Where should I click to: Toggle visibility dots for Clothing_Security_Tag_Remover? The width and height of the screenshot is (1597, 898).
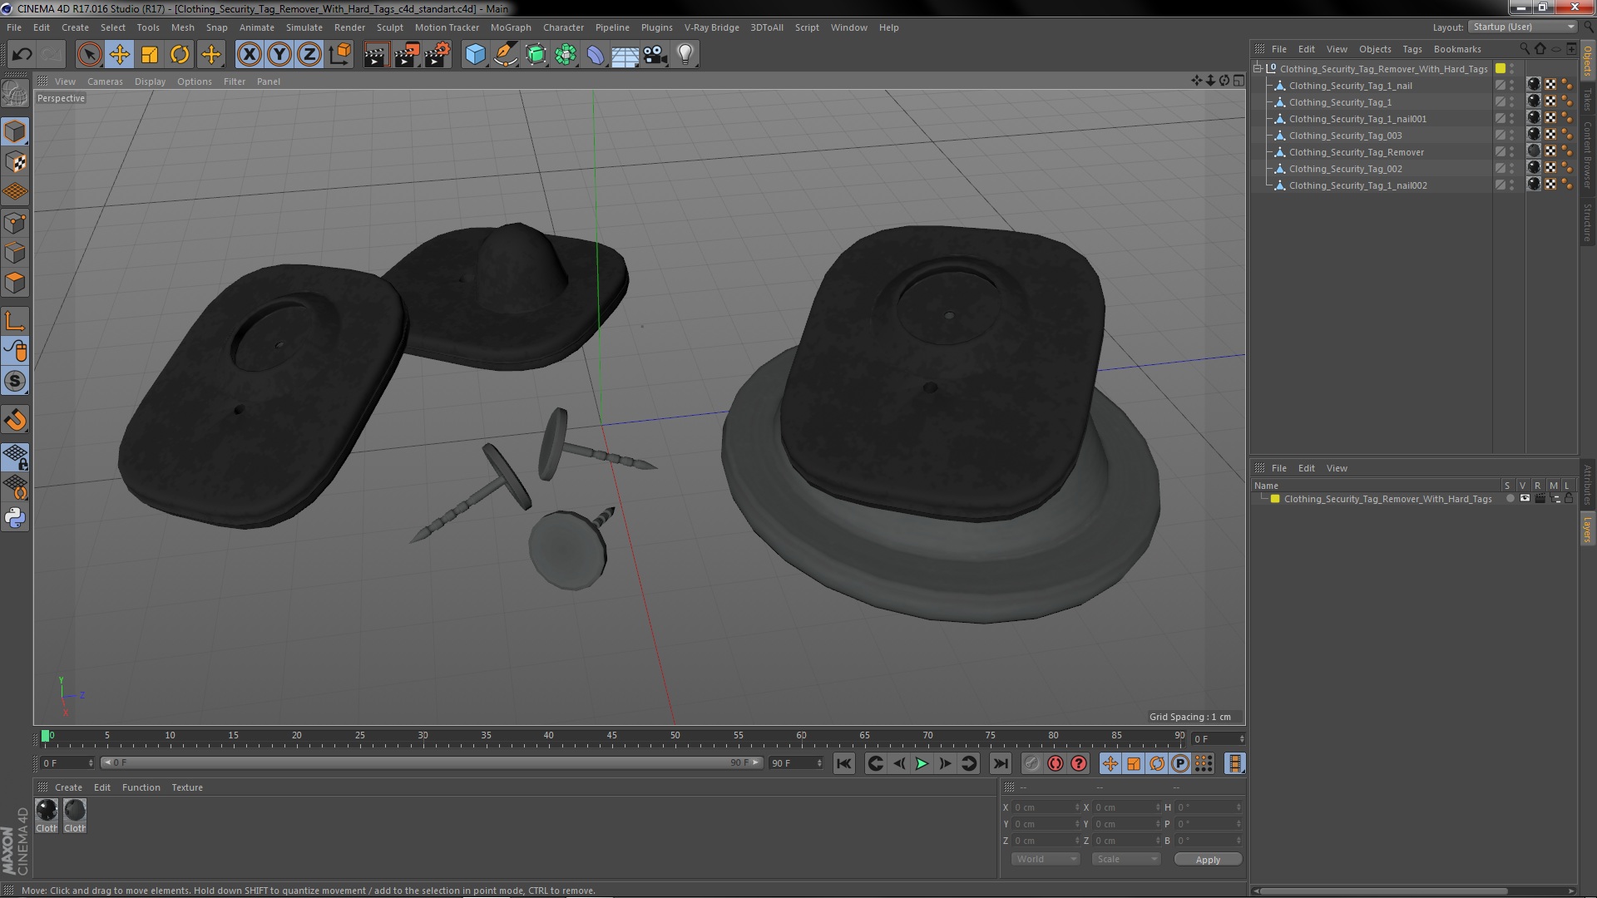pyautogui.click(x=1512, y=152)
